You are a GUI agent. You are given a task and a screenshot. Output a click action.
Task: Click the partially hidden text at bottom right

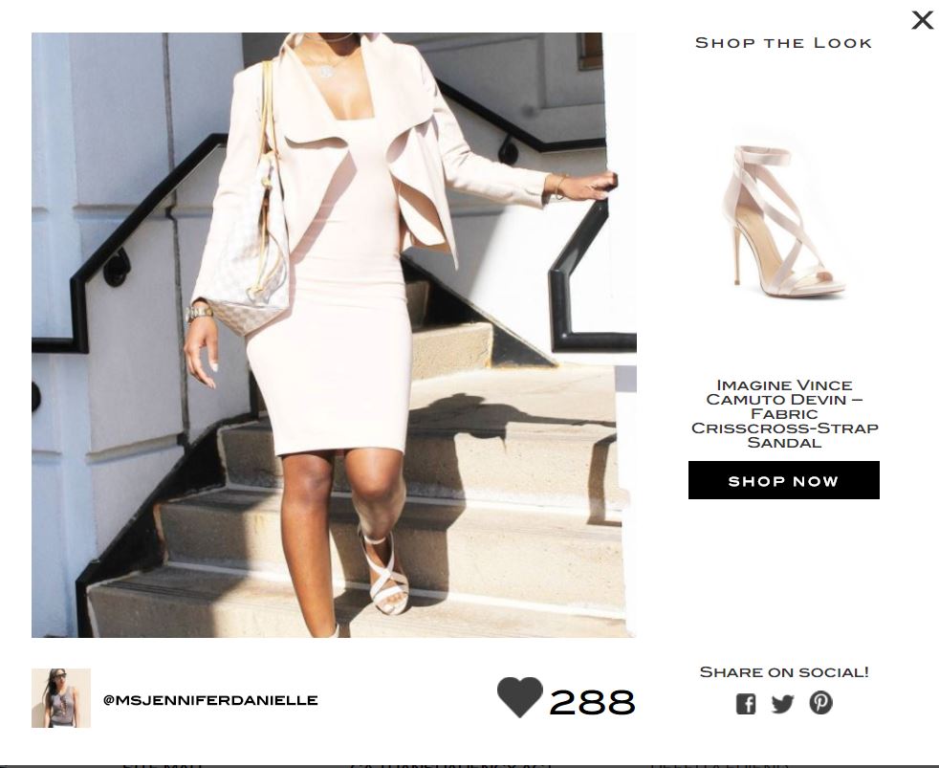tap(719, 764)
